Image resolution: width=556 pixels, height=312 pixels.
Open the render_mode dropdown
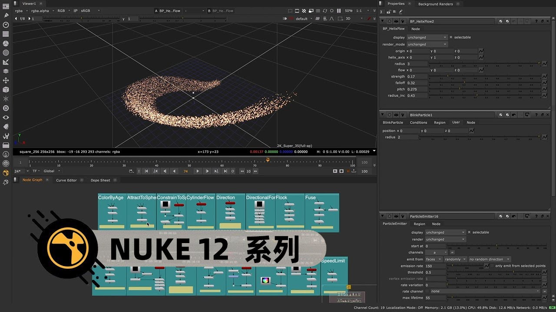(427, 44)
